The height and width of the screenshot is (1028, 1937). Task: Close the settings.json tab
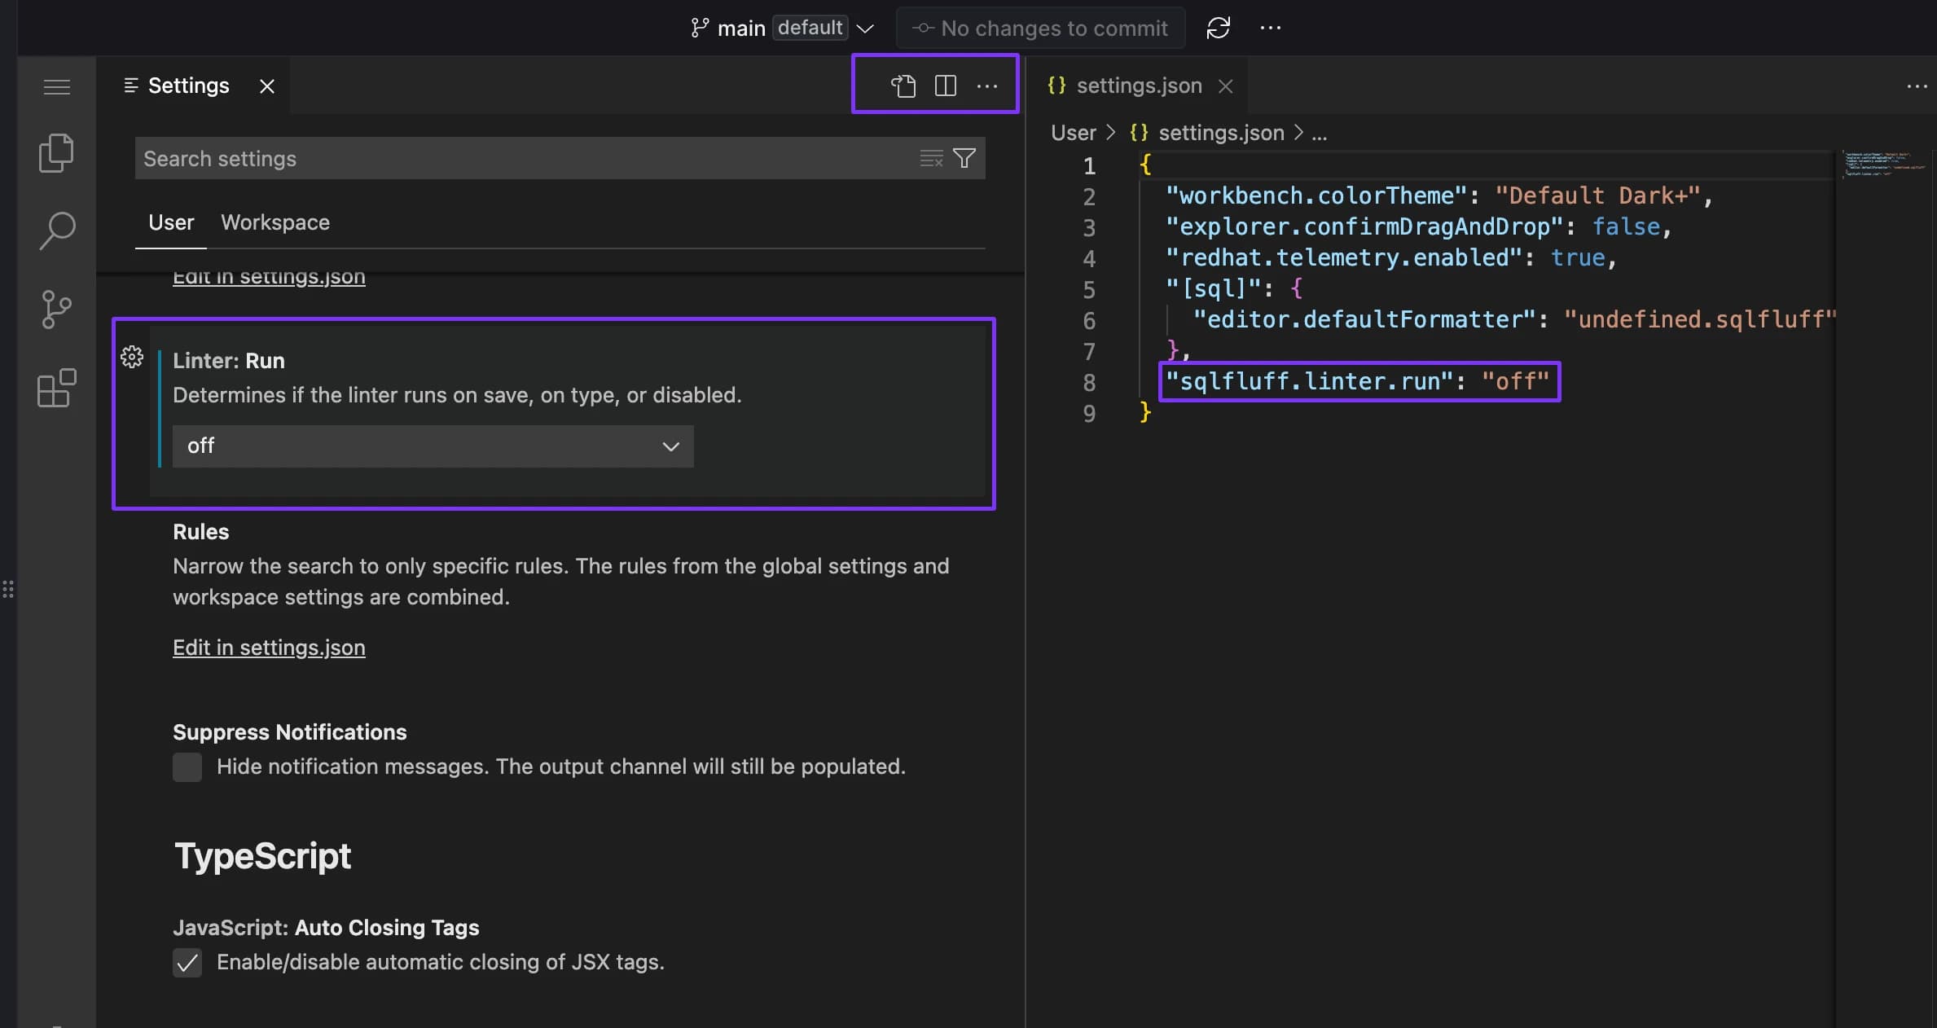(1225, 86)
